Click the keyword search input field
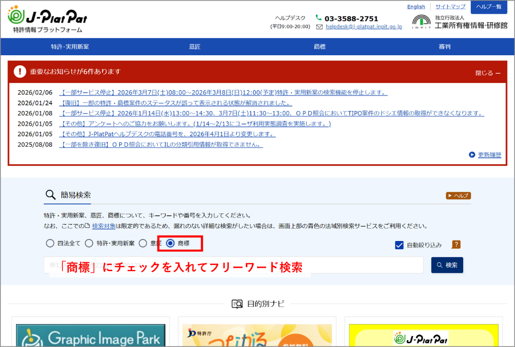 point(226,265)
